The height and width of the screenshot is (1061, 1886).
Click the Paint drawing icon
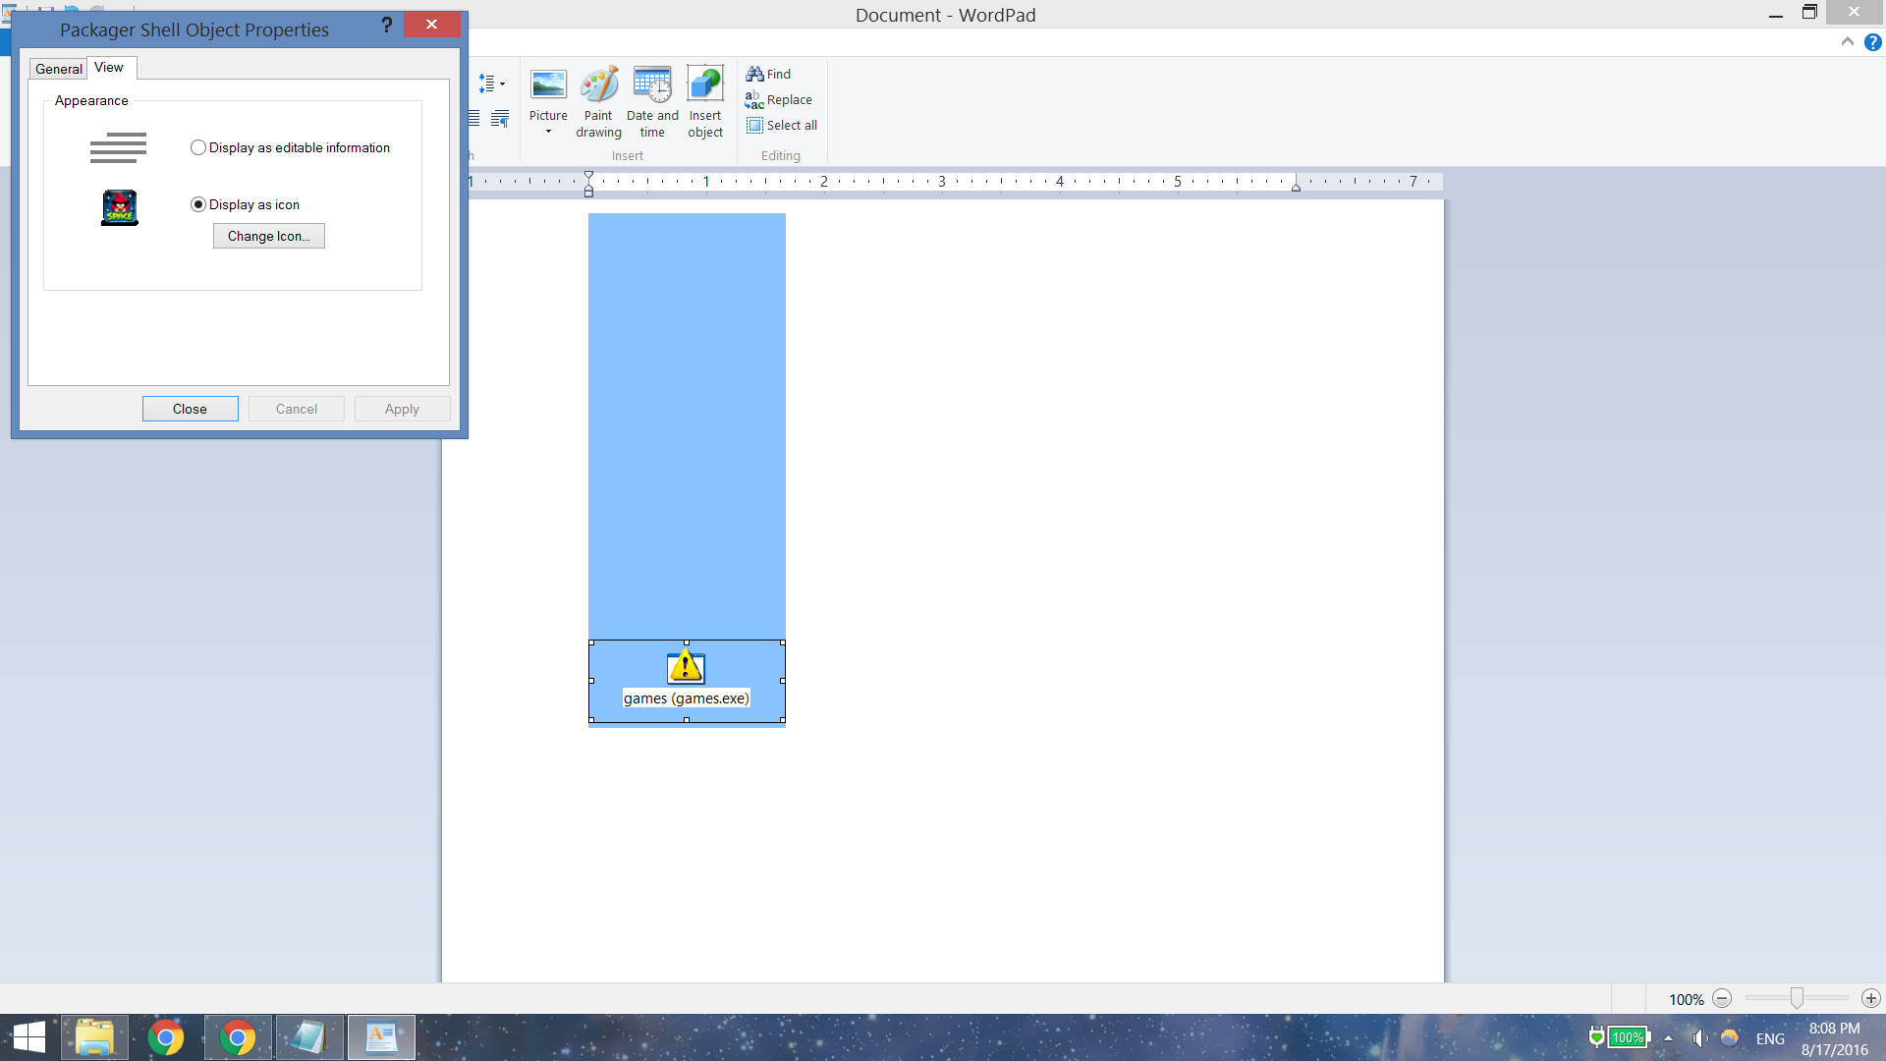coord(598,86)
